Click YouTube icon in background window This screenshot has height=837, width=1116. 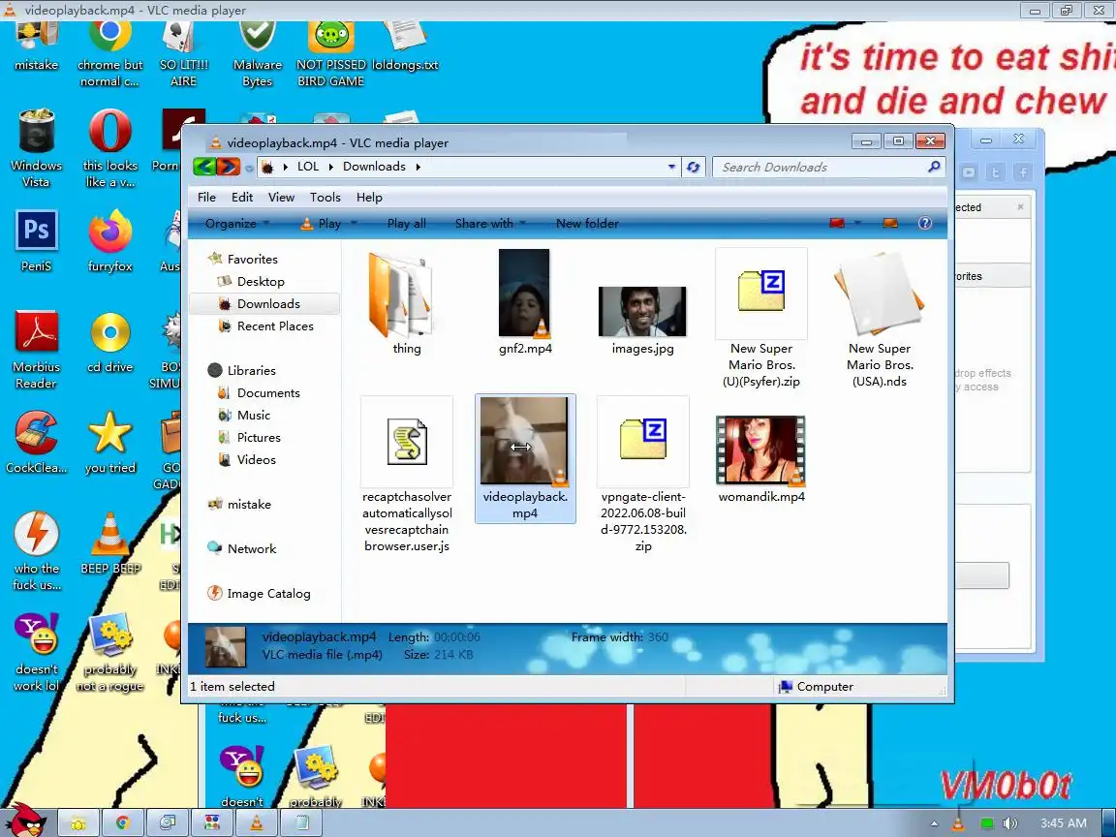(x=969, y=172)
